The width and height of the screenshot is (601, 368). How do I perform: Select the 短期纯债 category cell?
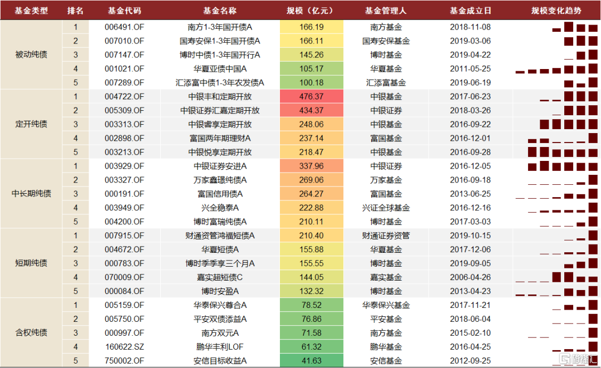31,263
